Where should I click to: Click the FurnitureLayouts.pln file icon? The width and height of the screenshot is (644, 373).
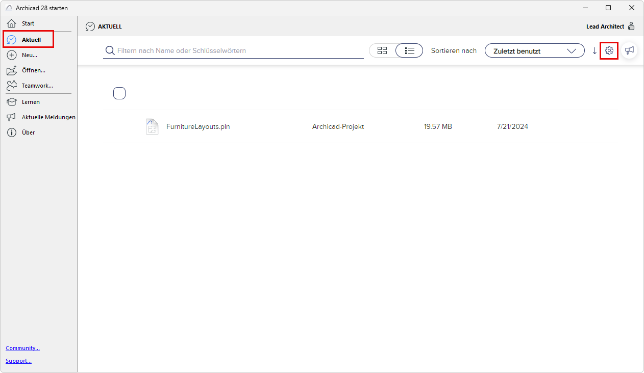pos(152,126)
